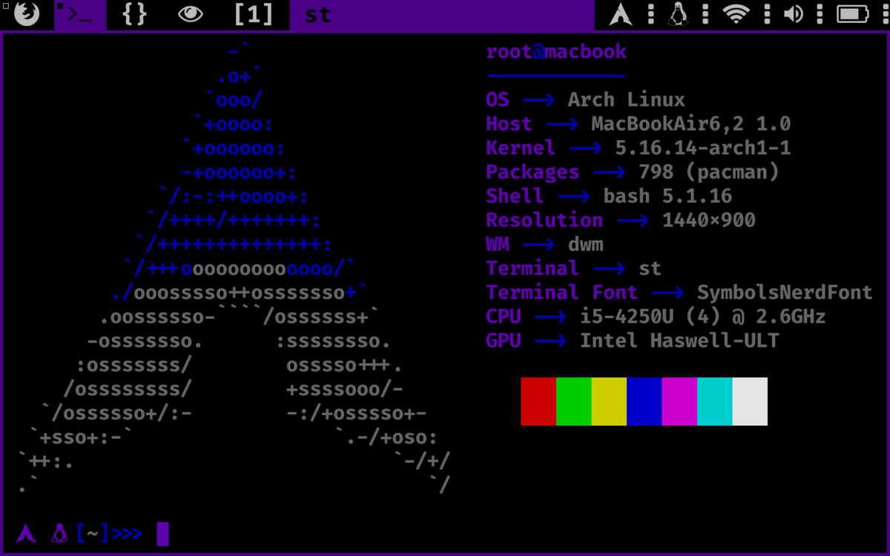Click the 798 (pacman) value
Viewport: 890px width, 556px height.
[709, 172]
